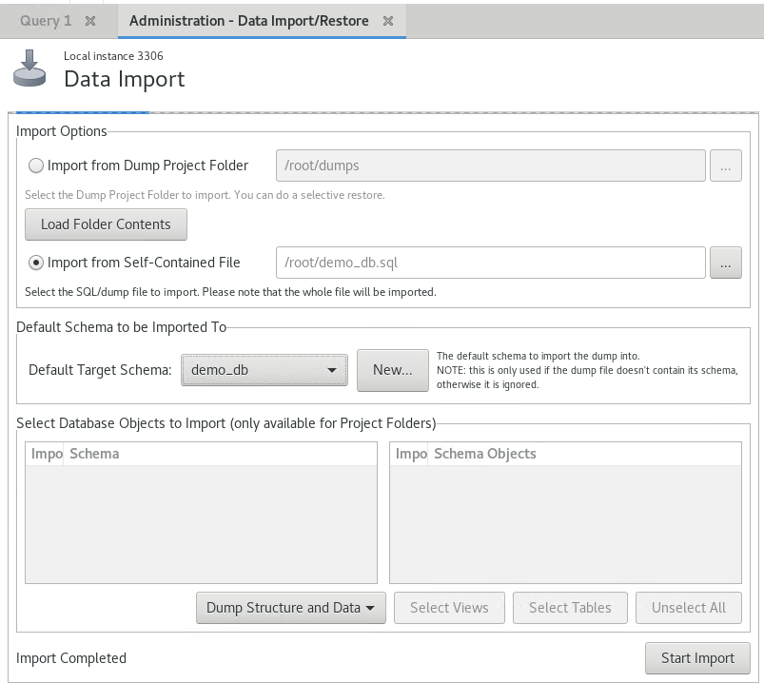This screenshot has height=683, width=764.
Task: Switch to the Query 1 tab
Action: [46, 21]
